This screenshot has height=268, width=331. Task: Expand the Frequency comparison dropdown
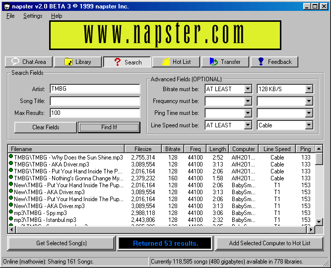pos(248,101)
